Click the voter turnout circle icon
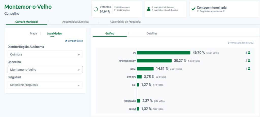 [x=96, y=9]
